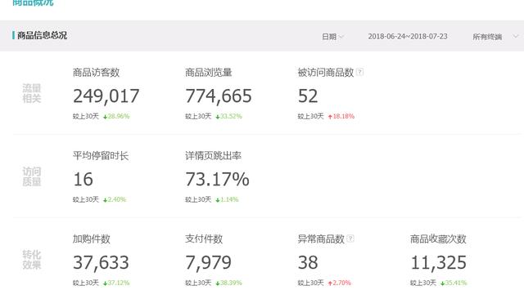Click the 商品信息总况 section title

(42, 35)
